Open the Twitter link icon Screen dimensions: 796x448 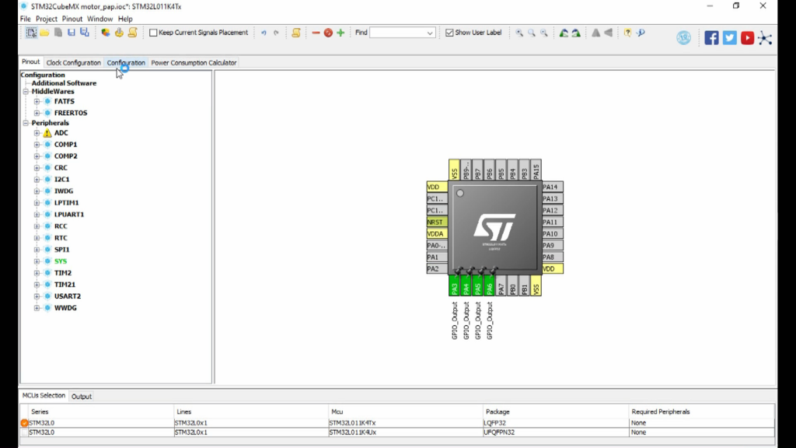pos(729,37)
